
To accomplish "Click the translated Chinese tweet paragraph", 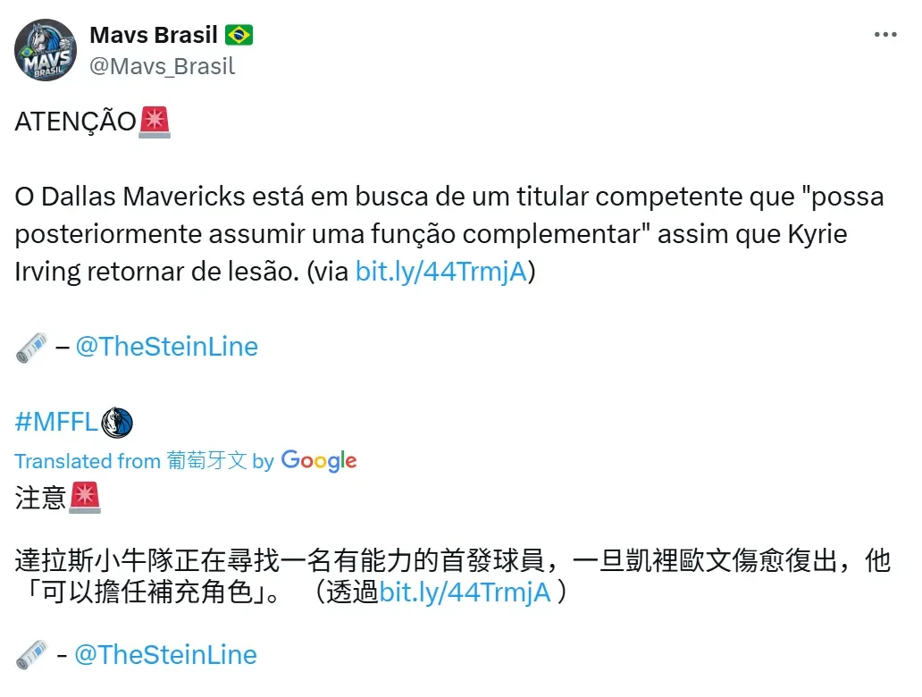I will tap(453, 576).
